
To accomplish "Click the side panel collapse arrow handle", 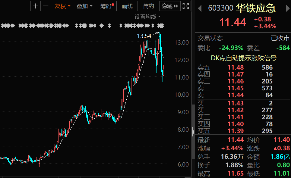I will tap(193, 130).
